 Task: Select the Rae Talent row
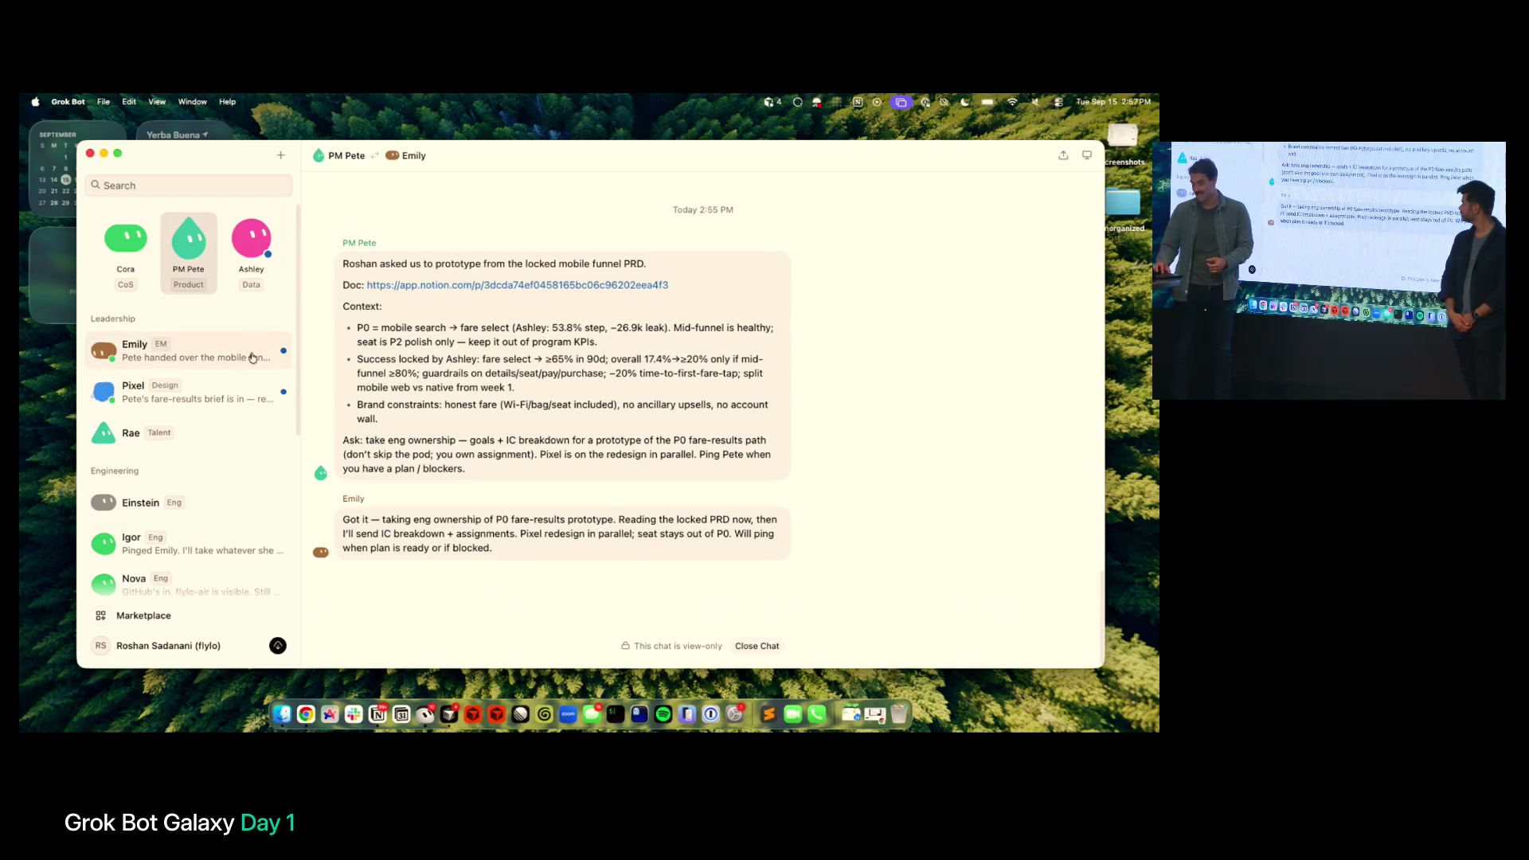click(x=189, y=433)
